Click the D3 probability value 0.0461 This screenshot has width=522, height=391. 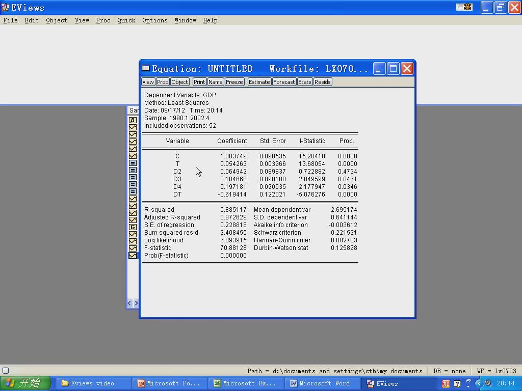(x=348, y=179)
